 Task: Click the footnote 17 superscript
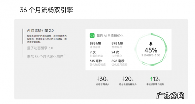pos(64,56)
